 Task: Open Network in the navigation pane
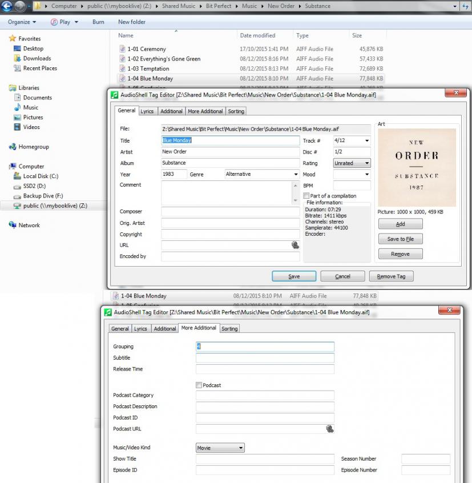click(x=29, y=225)
